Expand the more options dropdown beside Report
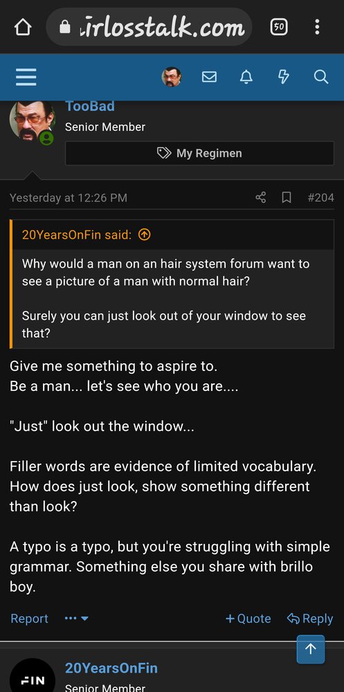The image size is (344, 692). (x=76, y=619)
